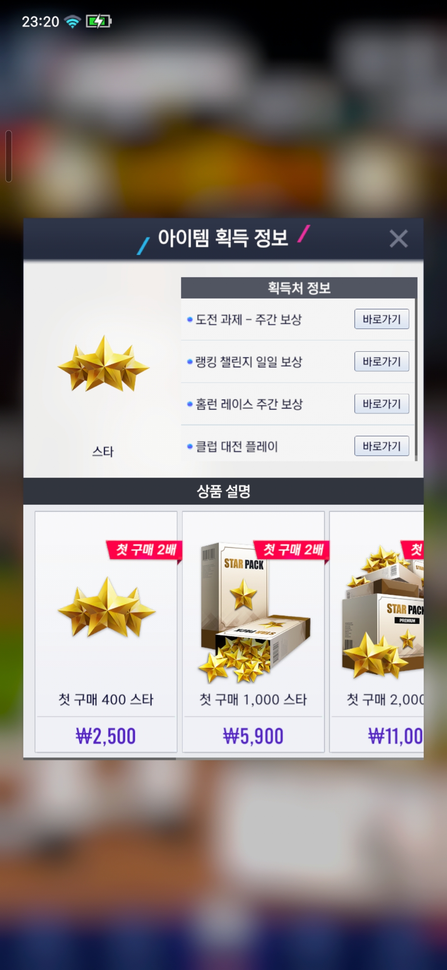Screen dimensions: 447x970
Task: Tap the large 스타 item icon
Action: [x=103, y=364]
